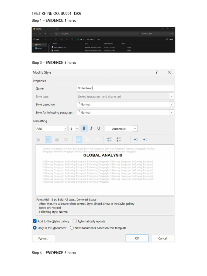Refresh the File Explorer folder view
The image size is (207, 276).
click(x=51, y=33)
